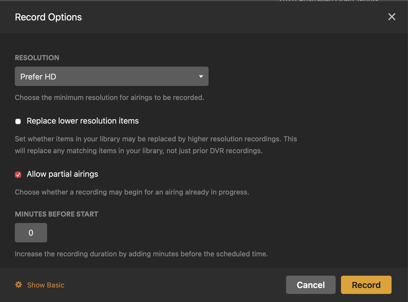Viewport: 408px width, 302px height.
Task: Click the orange Record button
Action: pos(366,285)
